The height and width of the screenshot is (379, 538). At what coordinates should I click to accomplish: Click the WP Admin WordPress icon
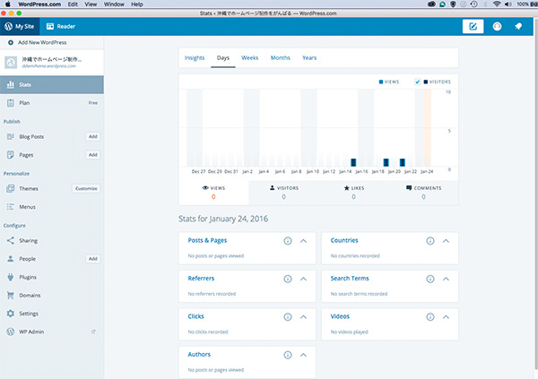(11, 332)
